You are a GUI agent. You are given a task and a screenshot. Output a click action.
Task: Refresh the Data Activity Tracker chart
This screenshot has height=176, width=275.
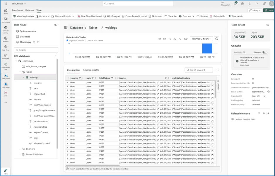click(x=216, y=39)
